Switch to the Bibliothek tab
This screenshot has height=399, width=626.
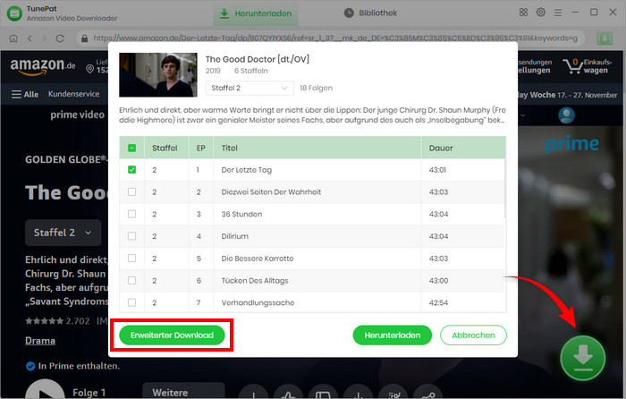point(373,13)
